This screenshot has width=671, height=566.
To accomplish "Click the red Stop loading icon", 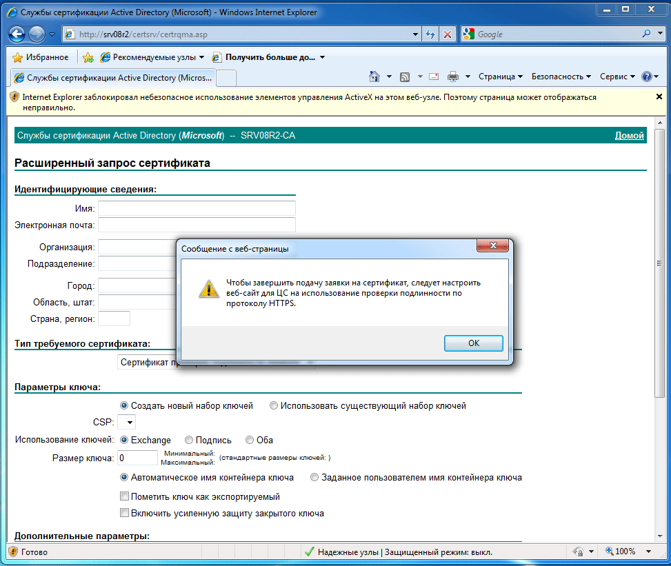I will tap(447, 34).
